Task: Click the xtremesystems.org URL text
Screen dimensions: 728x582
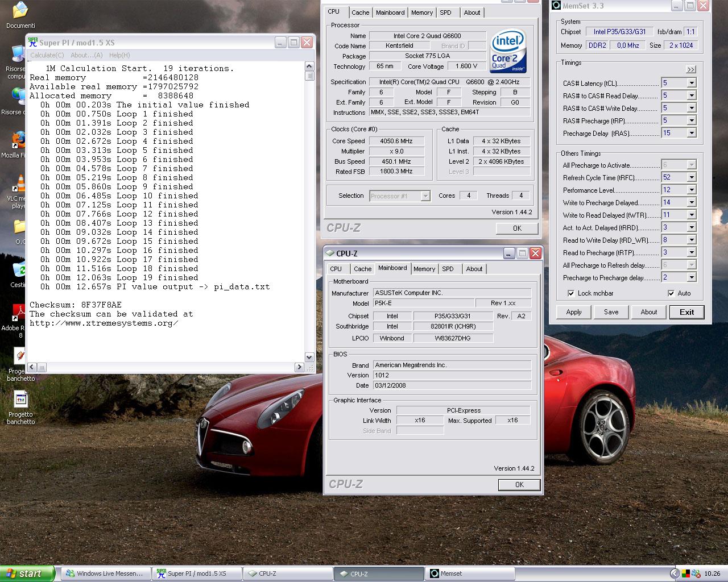Action: (x=104, y=323)
